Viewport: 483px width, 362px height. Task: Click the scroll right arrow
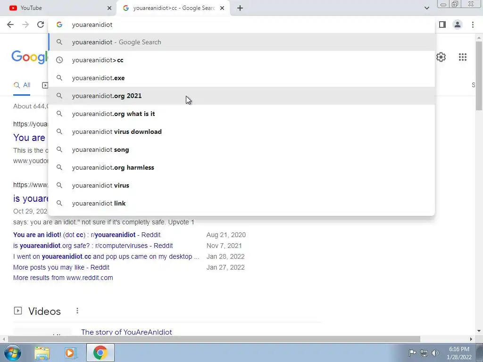[x=471, y=339]
